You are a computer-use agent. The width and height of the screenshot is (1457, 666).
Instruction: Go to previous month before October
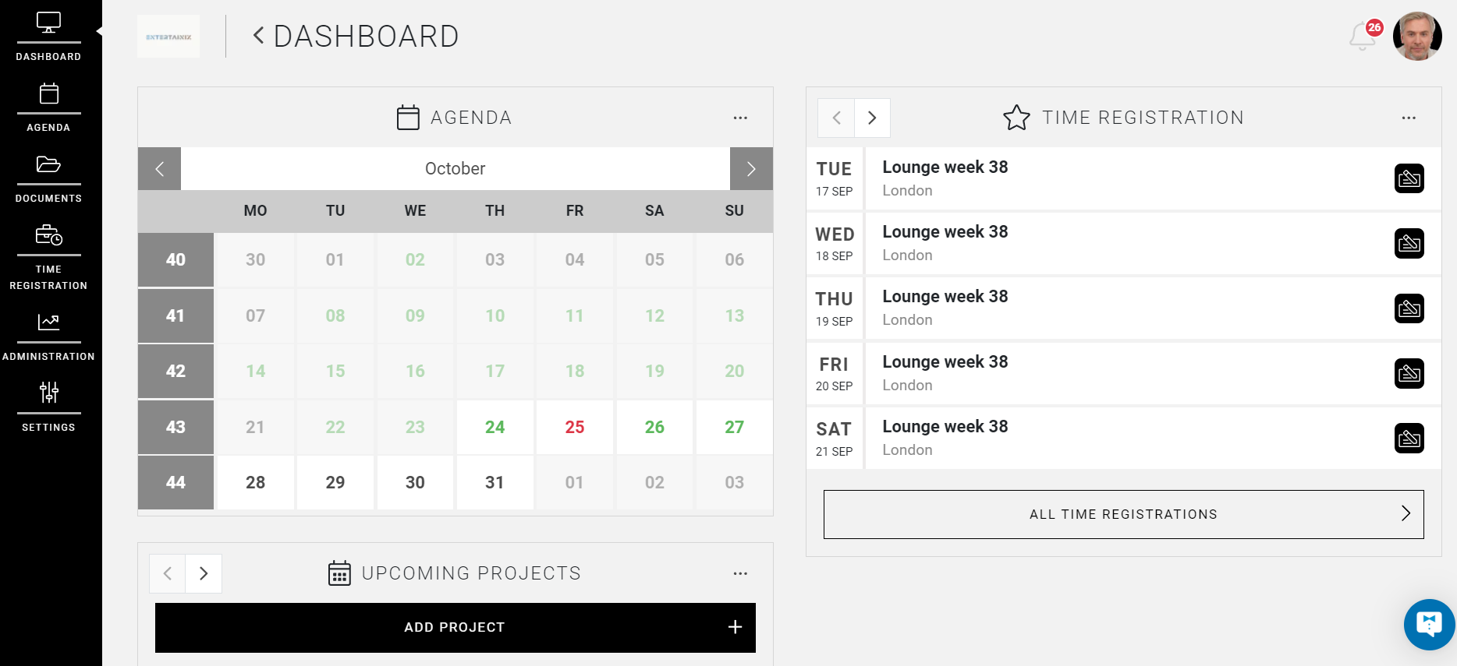(159, 168)
